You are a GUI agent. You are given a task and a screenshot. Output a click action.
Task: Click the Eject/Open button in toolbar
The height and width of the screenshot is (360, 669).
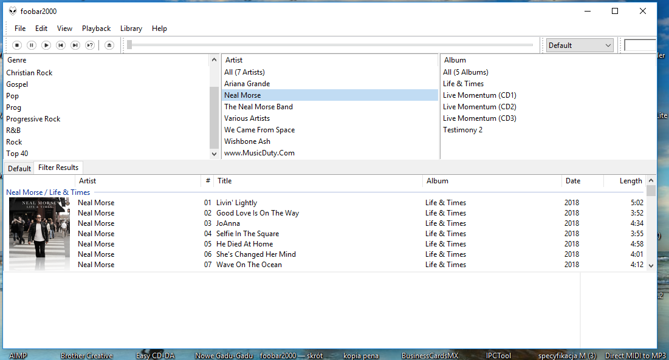click(109, 45)
